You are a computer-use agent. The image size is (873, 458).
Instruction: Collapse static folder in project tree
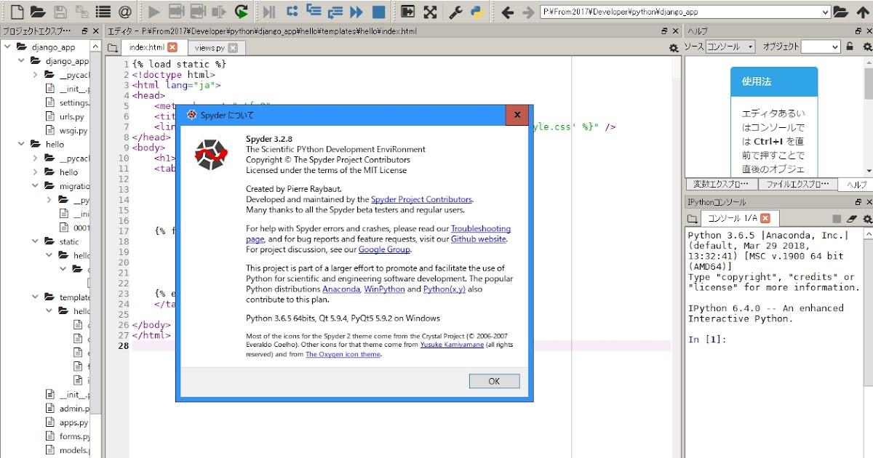click(35, 241)
